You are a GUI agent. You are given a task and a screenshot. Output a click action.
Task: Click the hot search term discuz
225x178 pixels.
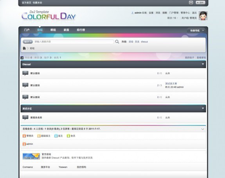click(144, 42)
